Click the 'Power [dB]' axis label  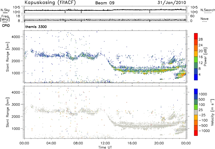tap(205, 57)
